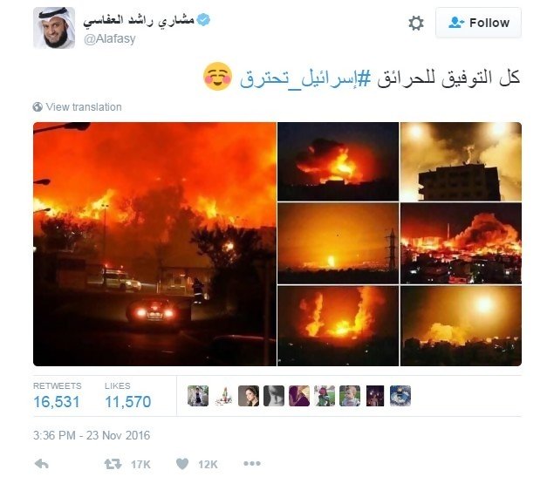Open the gear settings menu
Screen dimensions: 554x477
416,23
